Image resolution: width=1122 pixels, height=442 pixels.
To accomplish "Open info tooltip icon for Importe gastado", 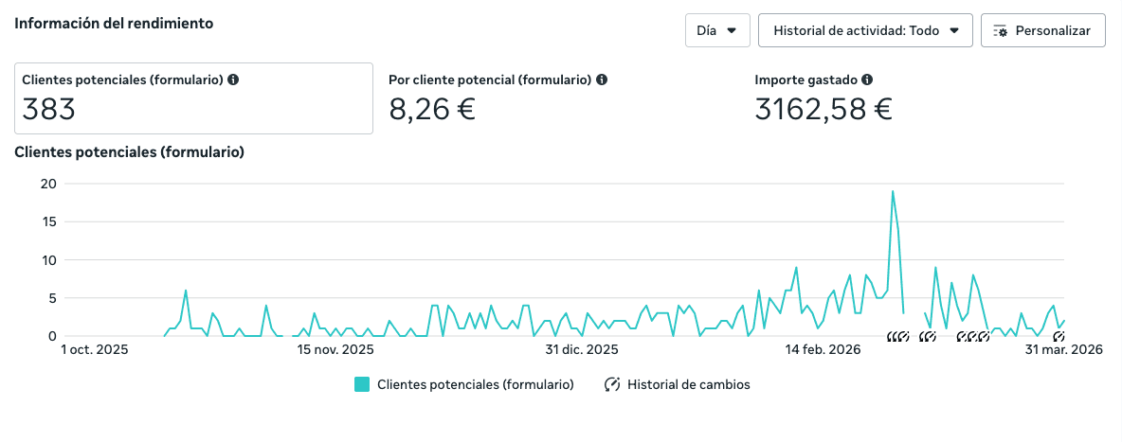I will click(x=867, y=80).
